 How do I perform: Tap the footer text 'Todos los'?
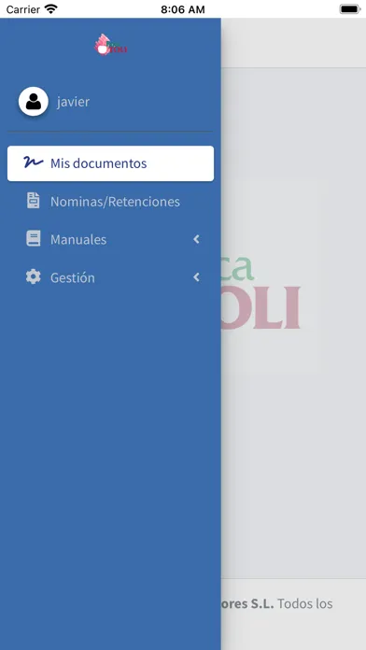[x=305, y=603]
